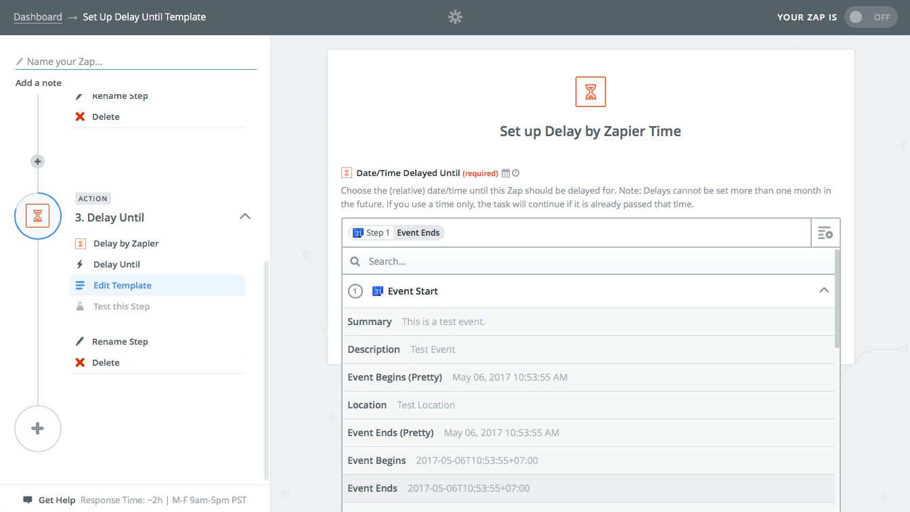The image size is (910, 512).
Task: Click the insert-field icon beside date input
Action: 825,233
